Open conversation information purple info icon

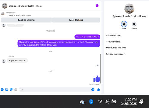tap(97, 6)
